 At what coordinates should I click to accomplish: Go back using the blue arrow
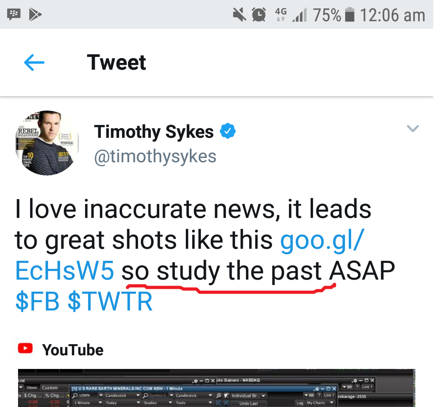tap(34, 63)
